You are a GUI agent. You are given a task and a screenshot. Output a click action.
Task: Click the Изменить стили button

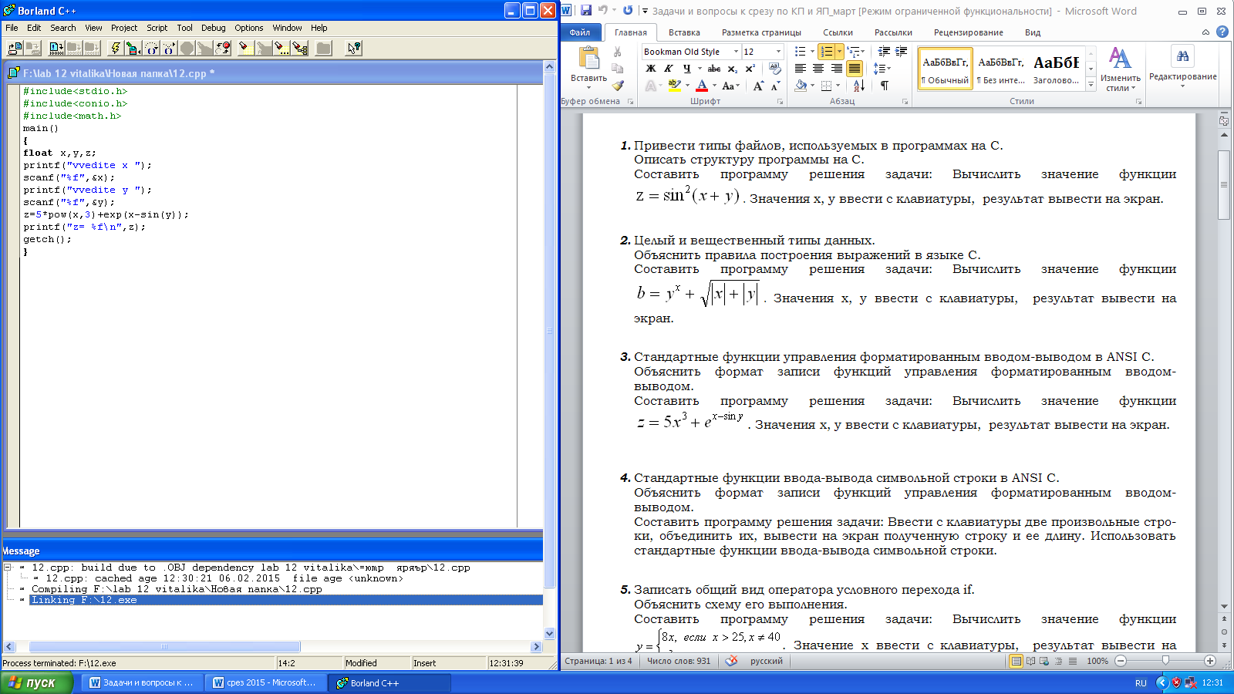1120,69
